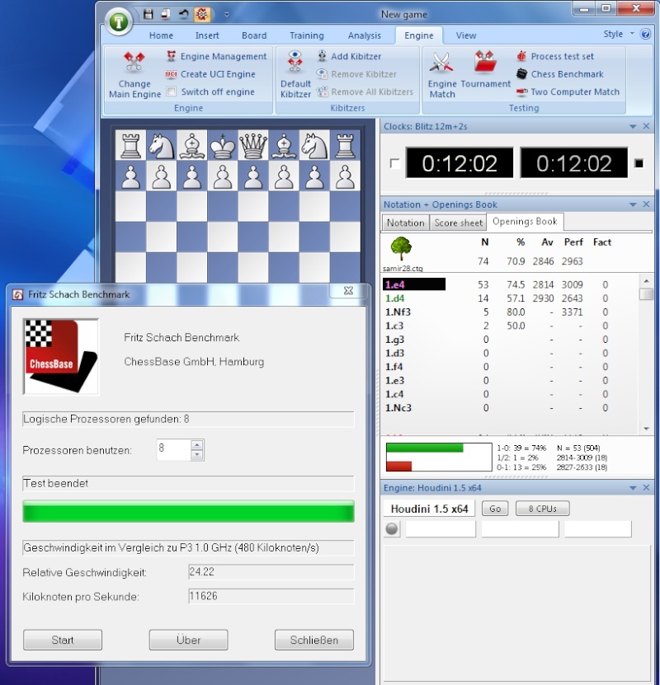Click the Undo arrow in quick toolbar
This screenshot has height=685, width=660.
(183, 14)
